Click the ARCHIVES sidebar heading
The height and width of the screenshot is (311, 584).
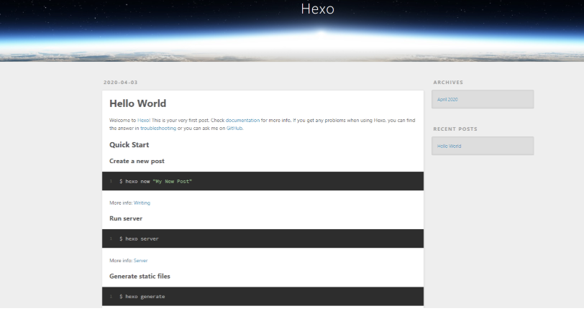point(448,82)
